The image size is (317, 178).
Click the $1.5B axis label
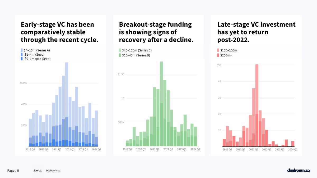[121, 74]
